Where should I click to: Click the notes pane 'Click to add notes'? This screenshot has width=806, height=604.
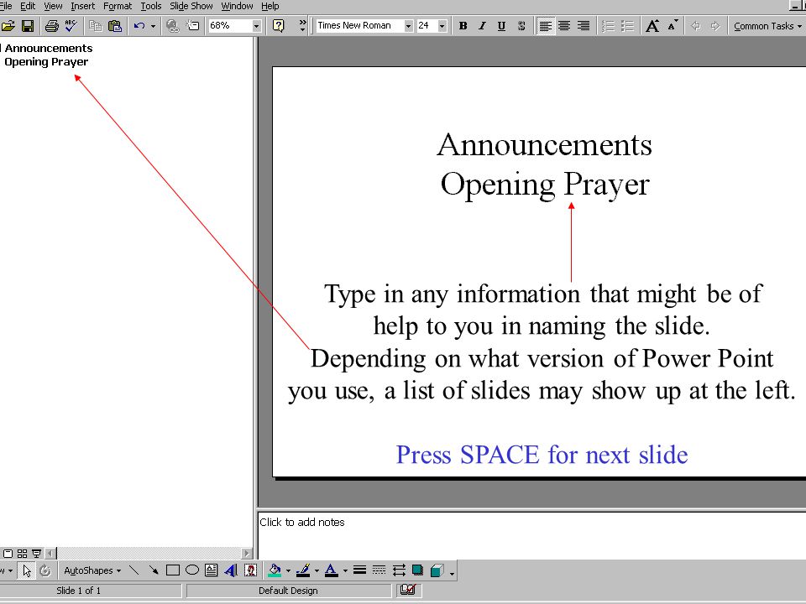[301, 523]
